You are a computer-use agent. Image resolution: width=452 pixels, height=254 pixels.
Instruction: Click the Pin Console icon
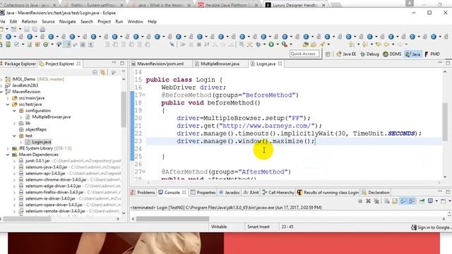pos(422,201)
